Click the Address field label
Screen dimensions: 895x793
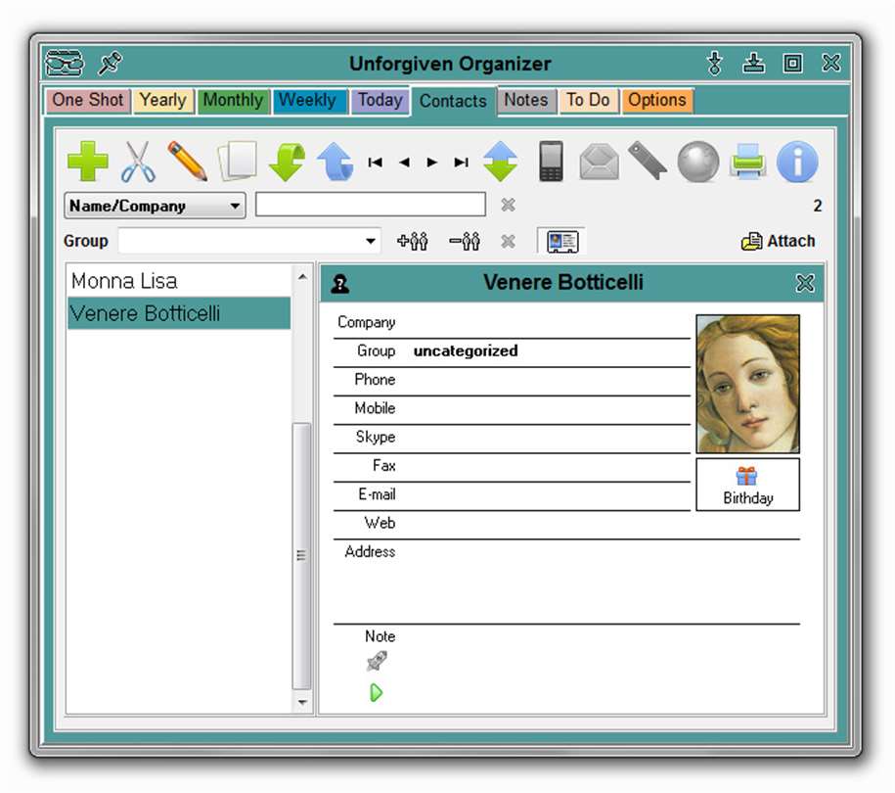(370, 552)
